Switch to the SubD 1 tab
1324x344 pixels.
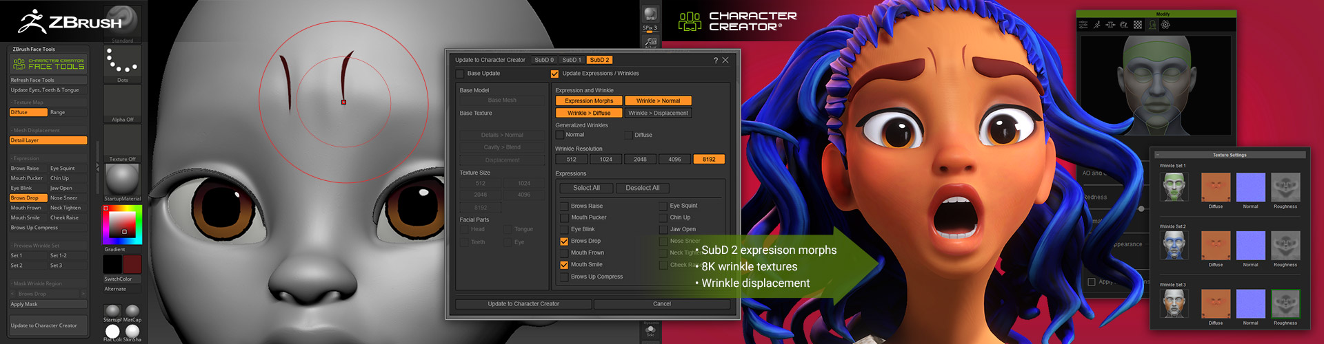(x=572, y=61)
